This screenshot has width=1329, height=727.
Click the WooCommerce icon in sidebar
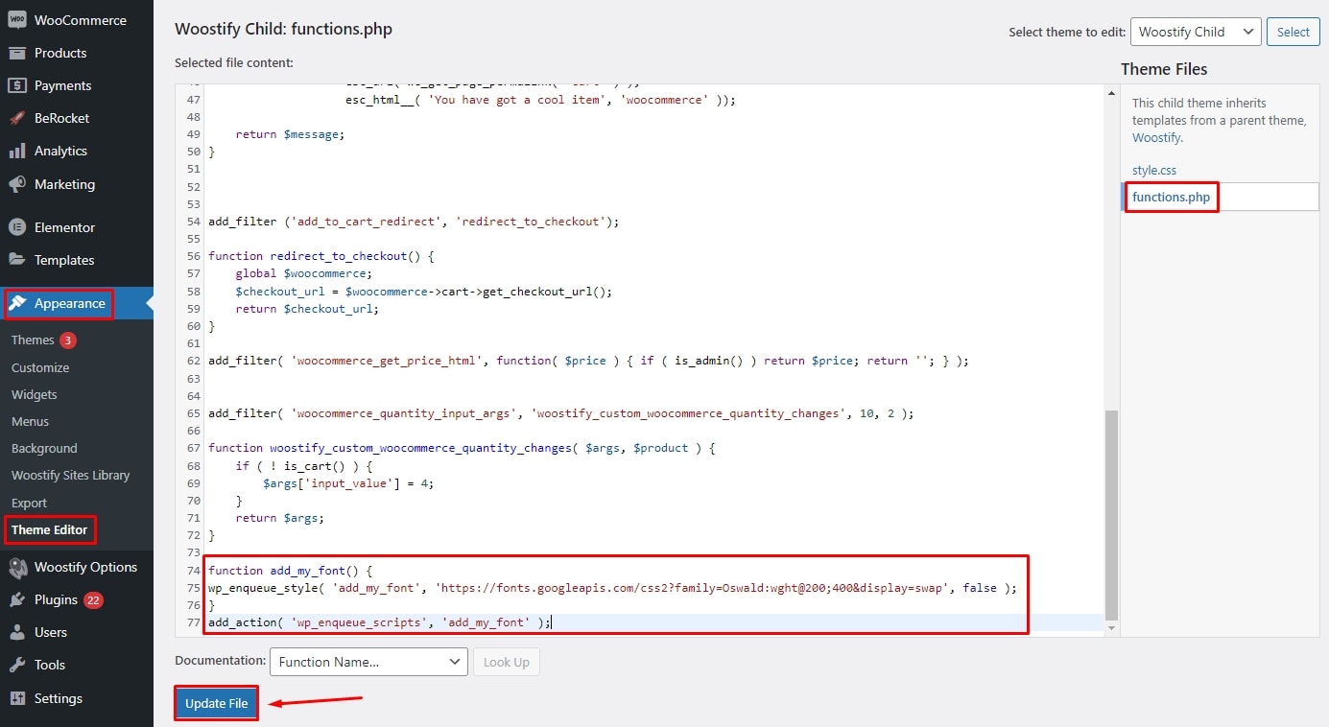coord(17,20)
